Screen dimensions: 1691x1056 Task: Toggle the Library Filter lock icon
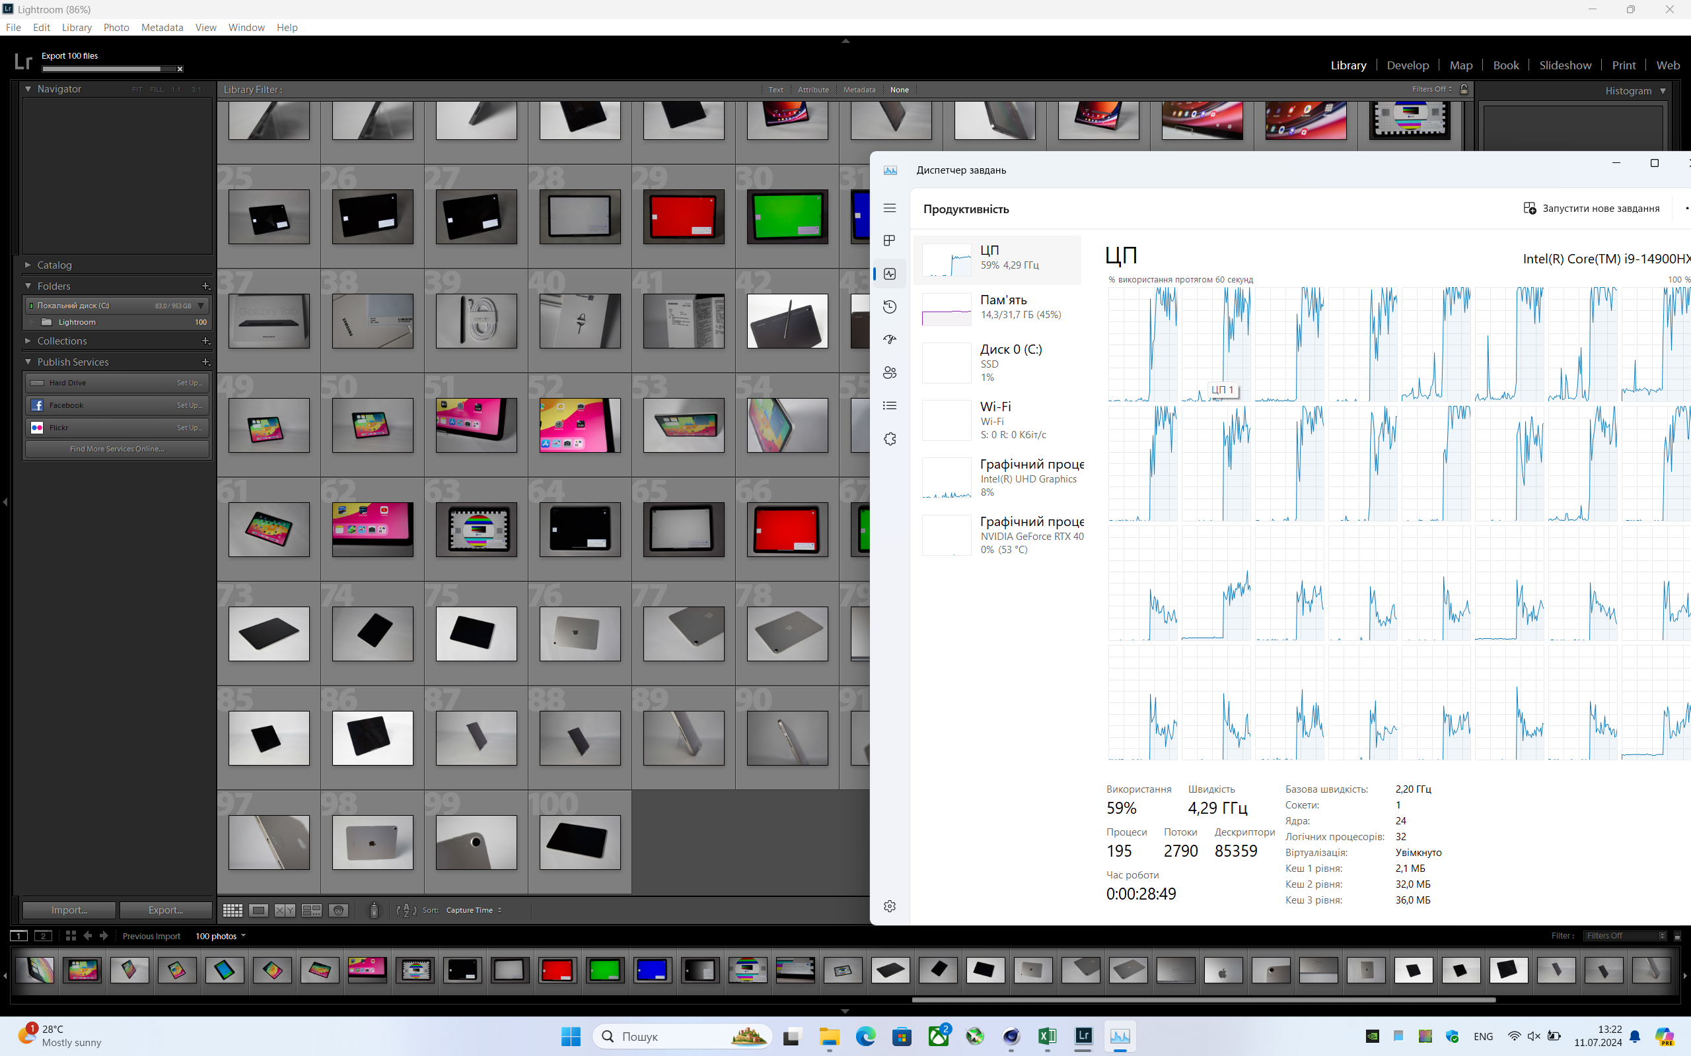[1464, 89]
